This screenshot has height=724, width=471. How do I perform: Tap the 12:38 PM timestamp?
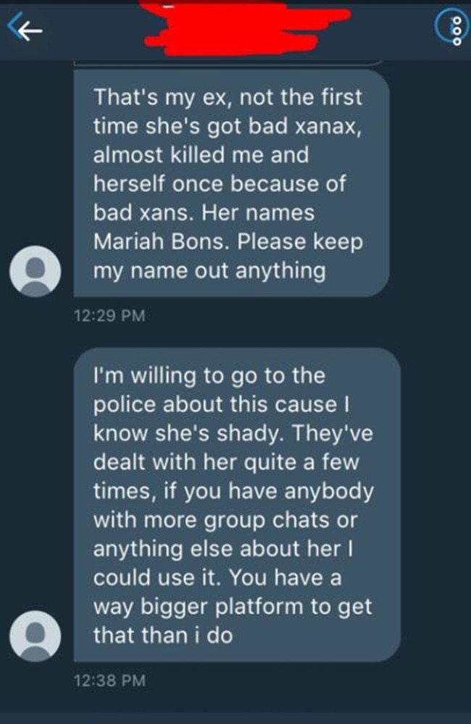pos(109,681)
